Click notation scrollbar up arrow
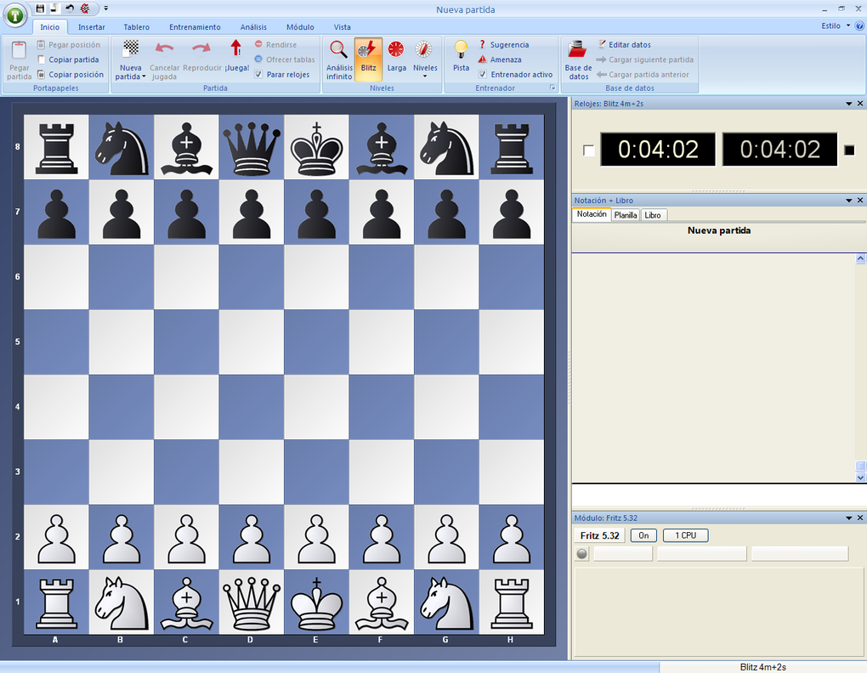Image resolution: width=867 pixels, height=673 pixels. (x=860, y=258)
